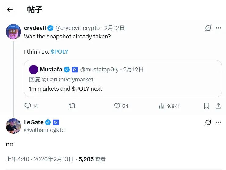Open the @CarOnPolymarket mention link
The image size is (226, 170).
(x=67, y=79)
